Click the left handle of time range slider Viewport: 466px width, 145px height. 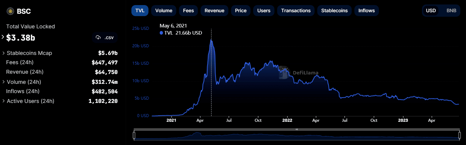(x=134, y=136)
